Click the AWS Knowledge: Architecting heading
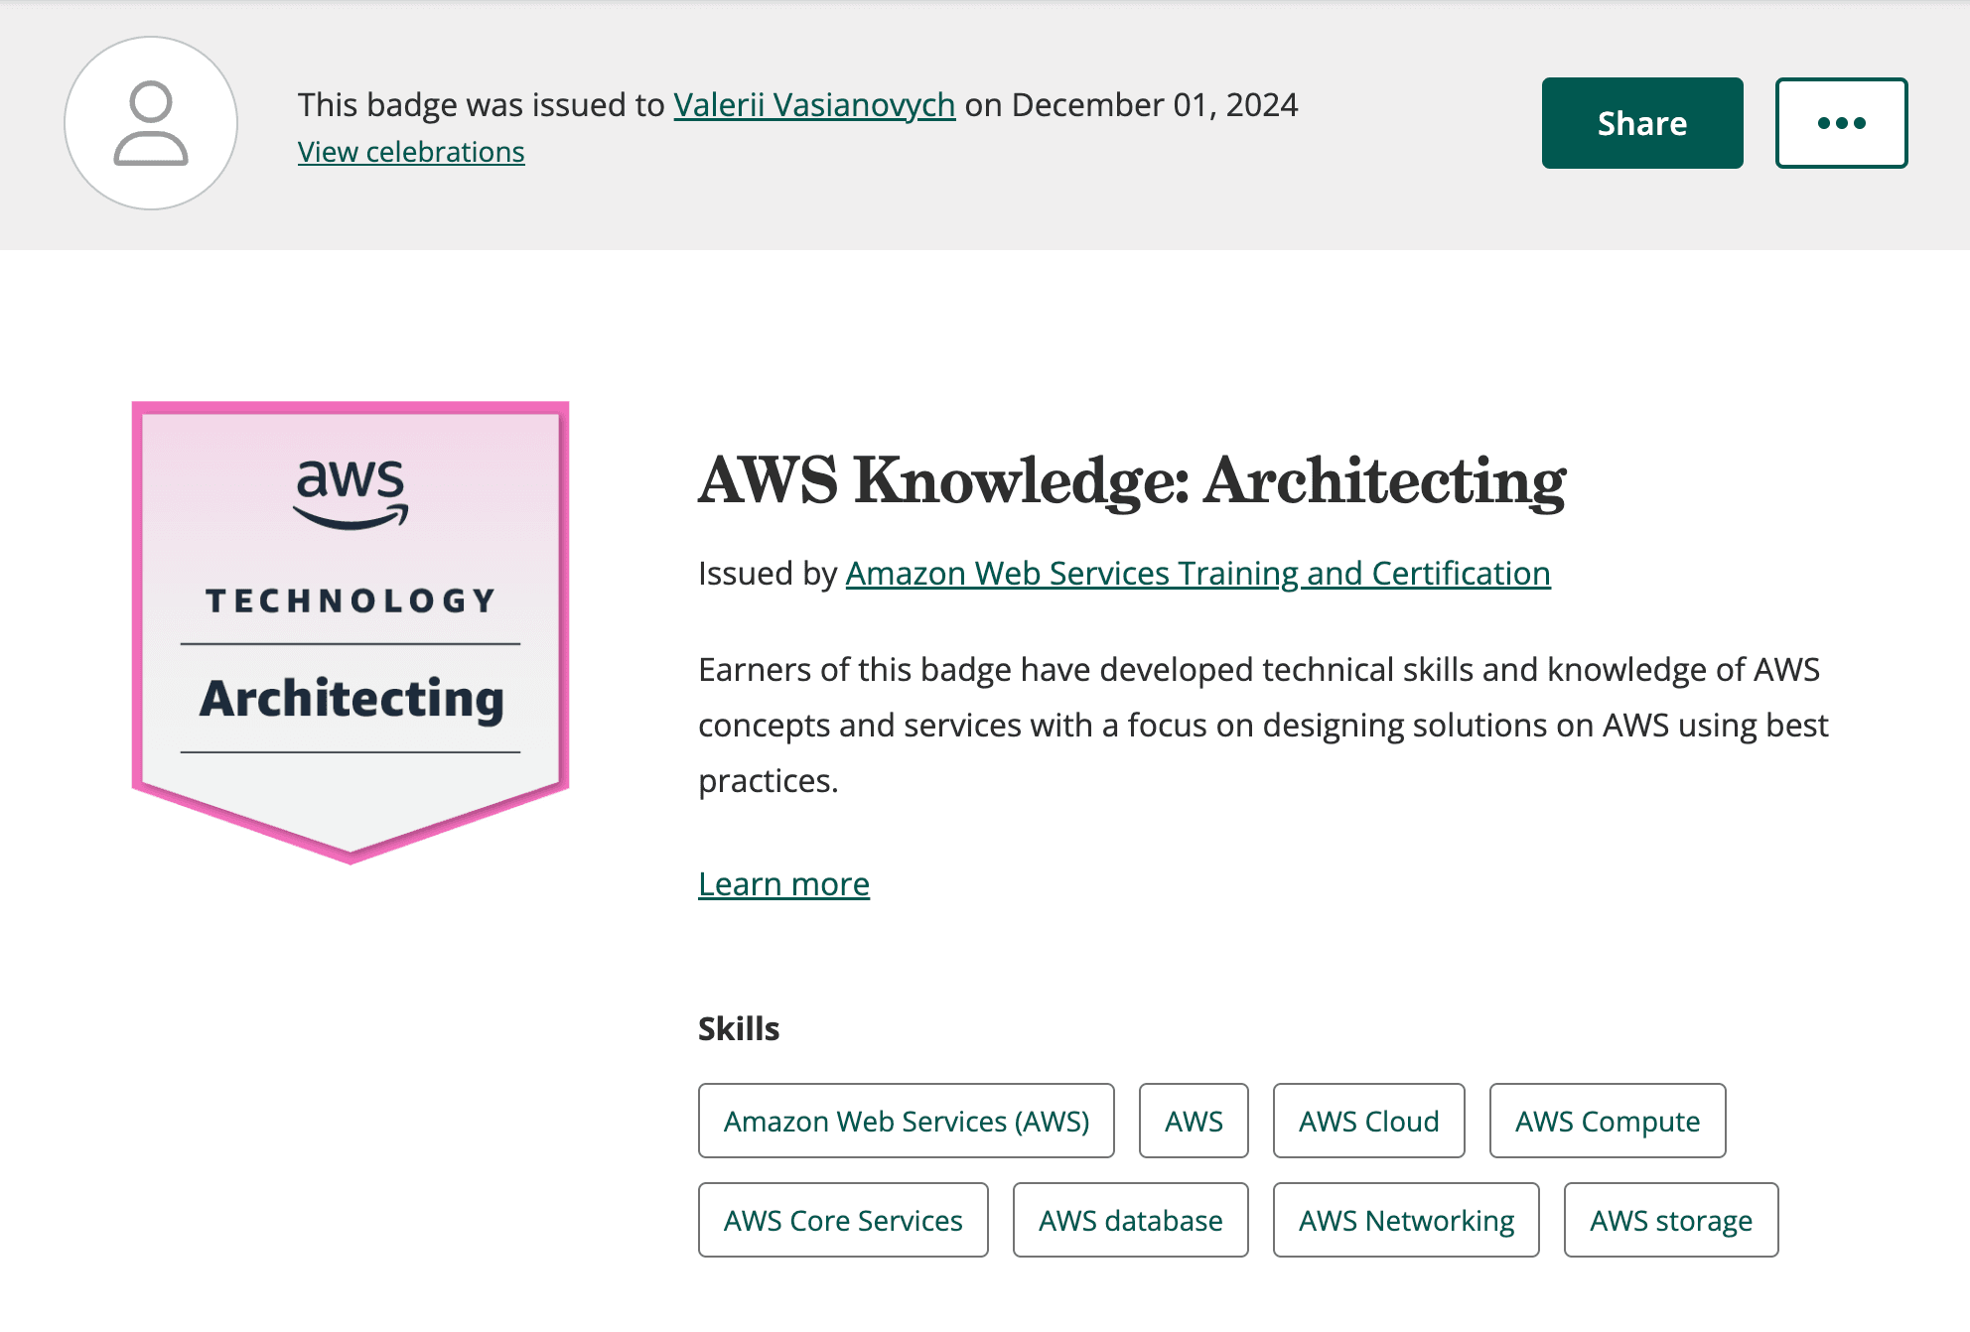The width and height of the screenshot is (1970, 1332). (x=1132, y=481)
